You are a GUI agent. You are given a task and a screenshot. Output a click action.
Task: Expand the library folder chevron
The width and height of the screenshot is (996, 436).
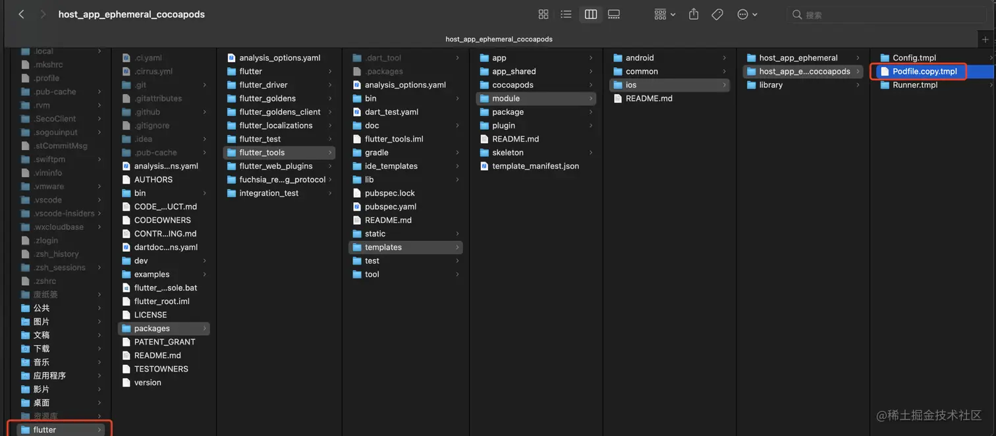pyautogui.click(x=858, y=85)
